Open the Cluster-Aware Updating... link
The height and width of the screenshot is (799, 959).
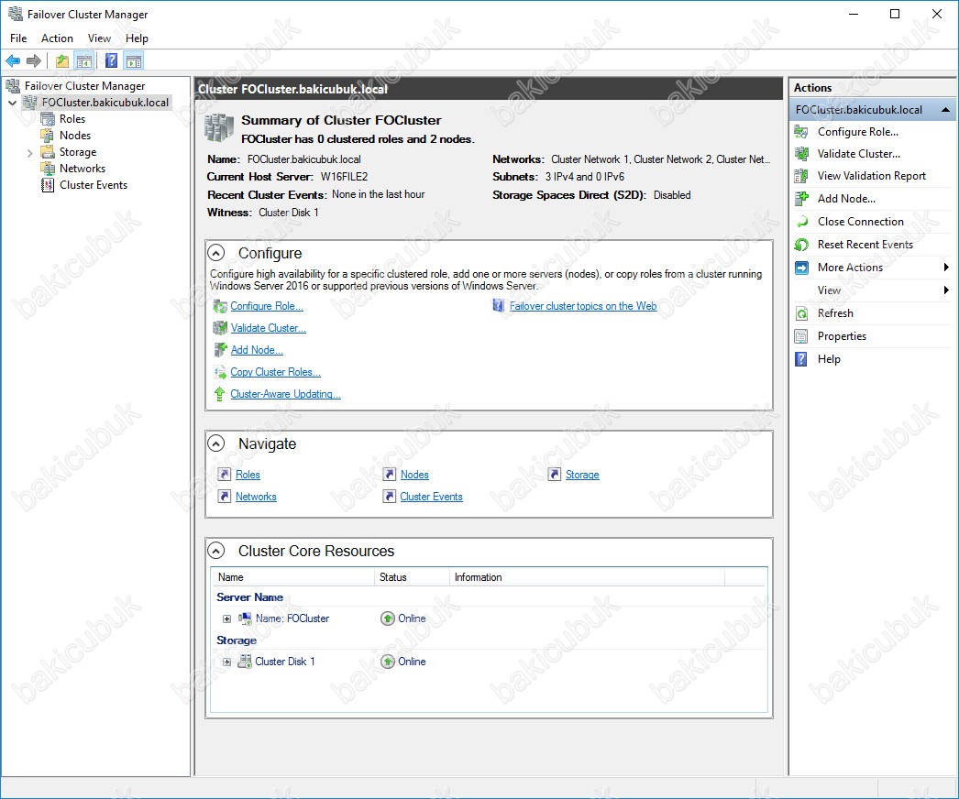[286, 394]
